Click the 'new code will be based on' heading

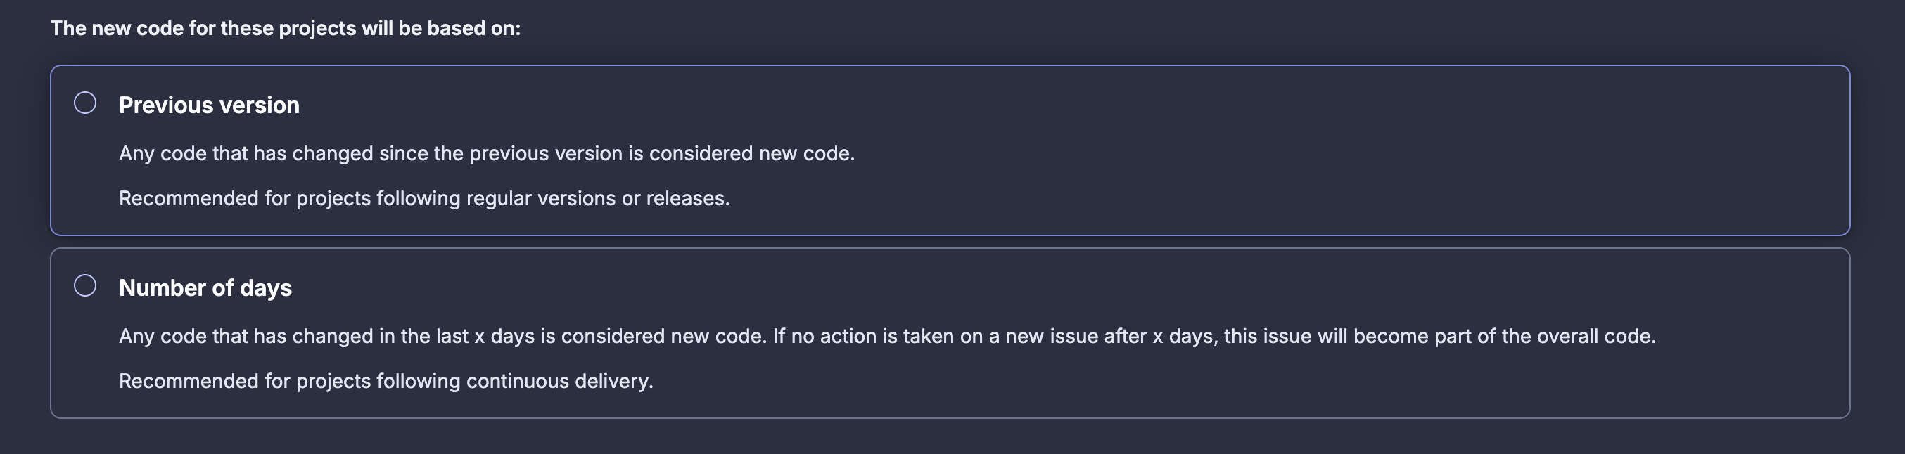point(286,29)
